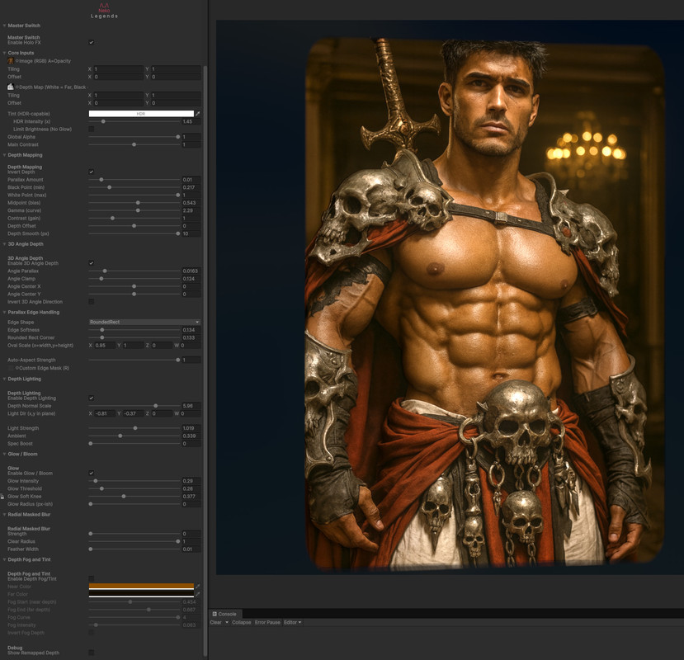Click the Glow Threshold value field
This screenshot has width=684, height=660.
click(191, 489)
